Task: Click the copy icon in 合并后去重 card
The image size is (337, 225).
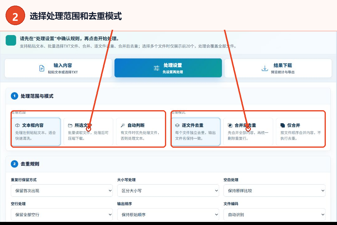Action: click(230, 125)
